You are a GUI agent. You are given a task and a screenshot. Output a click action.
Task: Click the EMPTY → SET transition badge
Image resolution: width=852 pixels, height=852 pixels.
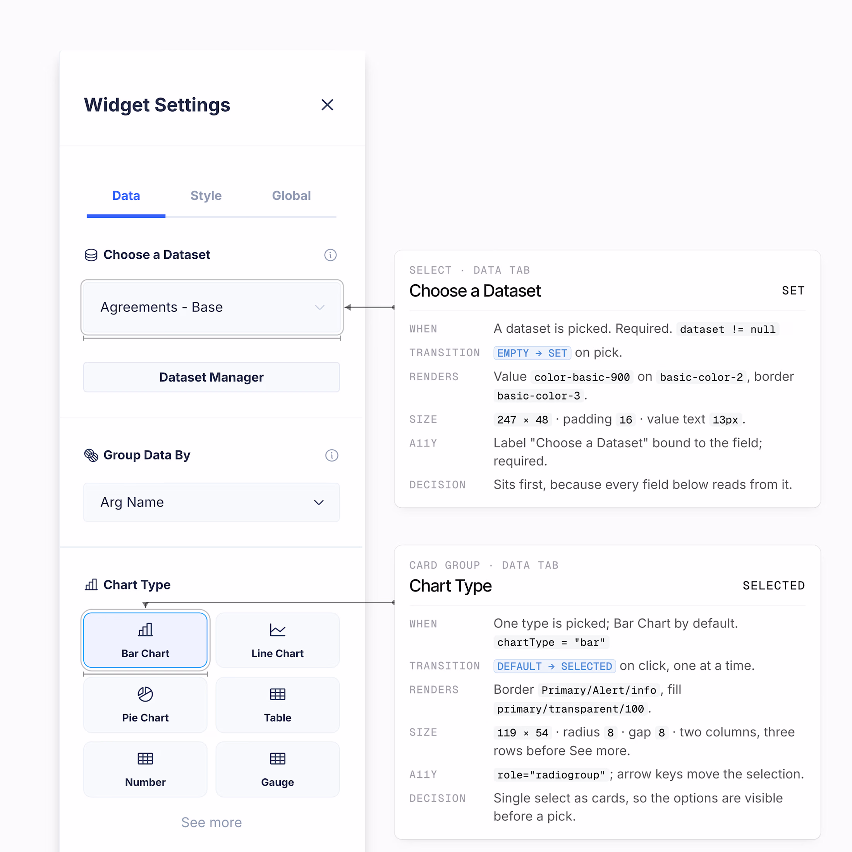point(532,353)
